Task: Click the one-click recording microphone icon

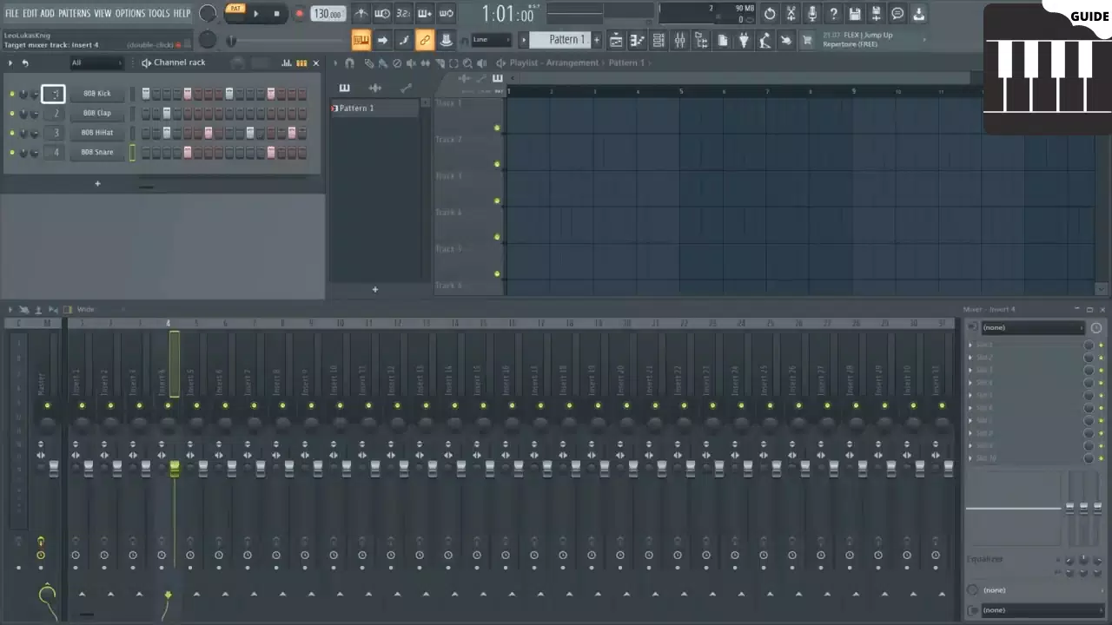Action: pyautogui.click(x=812, y=14)
